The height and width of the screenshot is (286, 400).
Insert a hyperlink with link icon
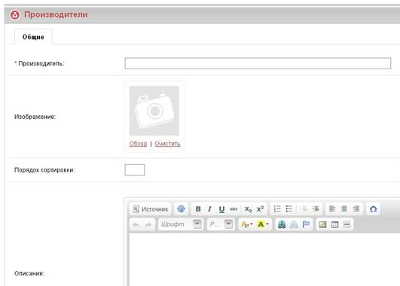(x=282, y=224)
